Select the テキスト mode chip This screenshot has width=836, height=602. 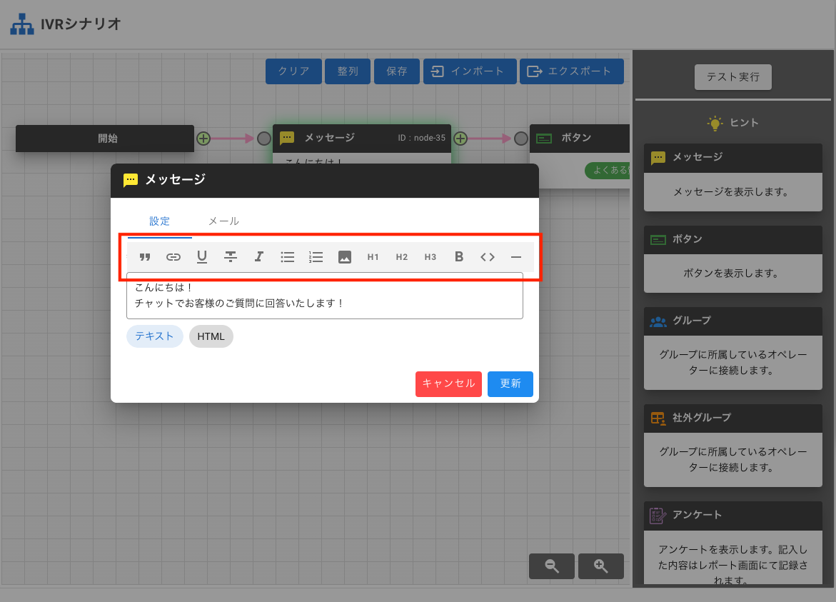coord(155,336)
